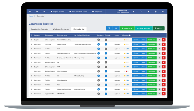Export the contractor list
This screenshot has height=111, width=194.
(158, 28)
